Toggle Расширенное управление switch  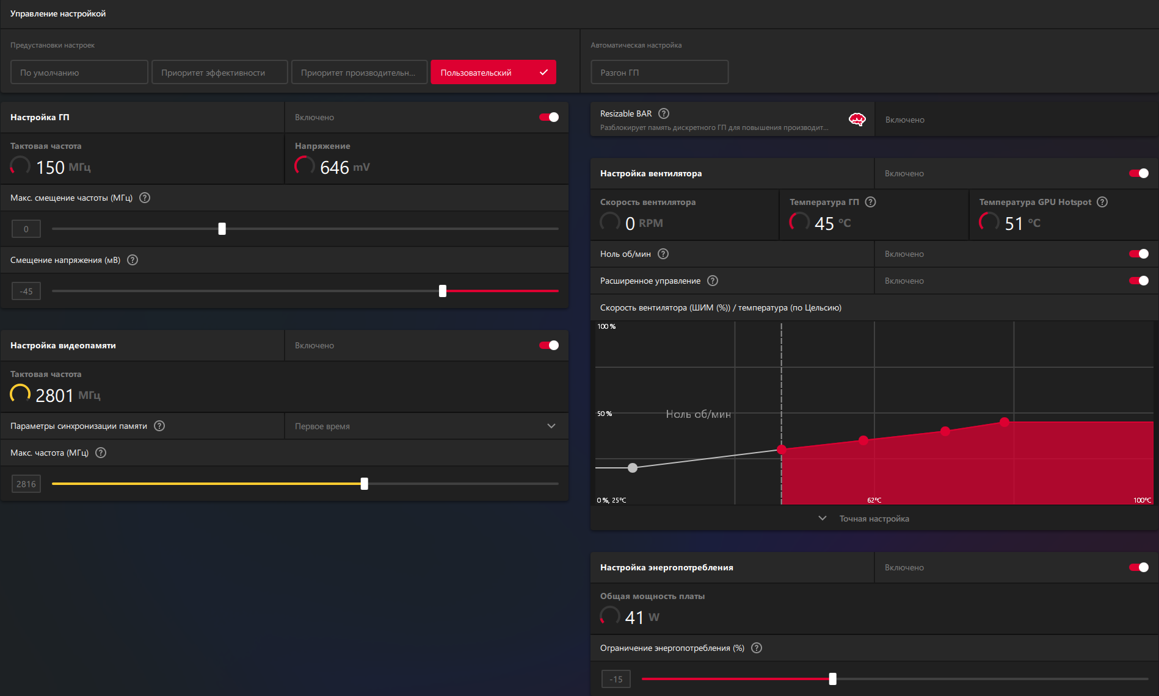[x=1139, y=281]
